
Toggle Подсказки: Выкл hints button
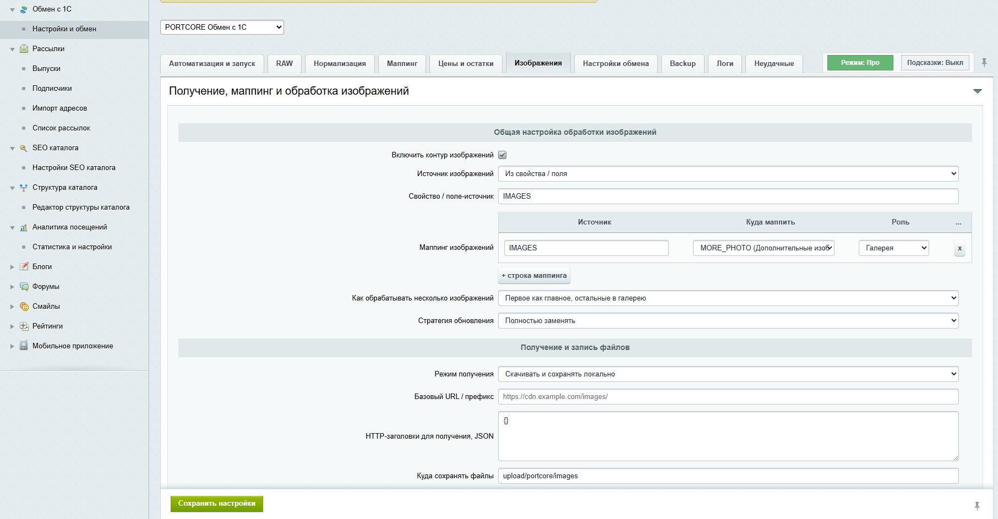(935, 63)
